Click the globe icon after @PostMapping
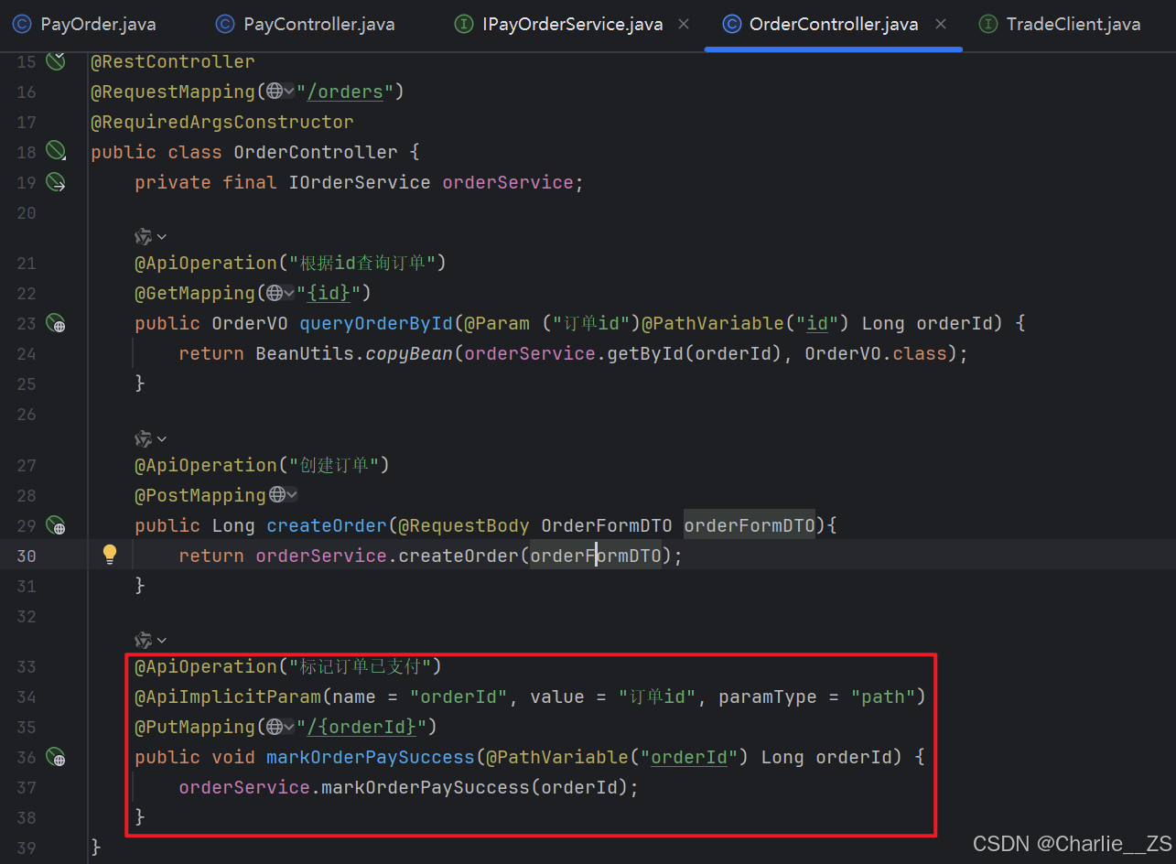The height and width of the screenshot is (864, 1176). point(277,495)
